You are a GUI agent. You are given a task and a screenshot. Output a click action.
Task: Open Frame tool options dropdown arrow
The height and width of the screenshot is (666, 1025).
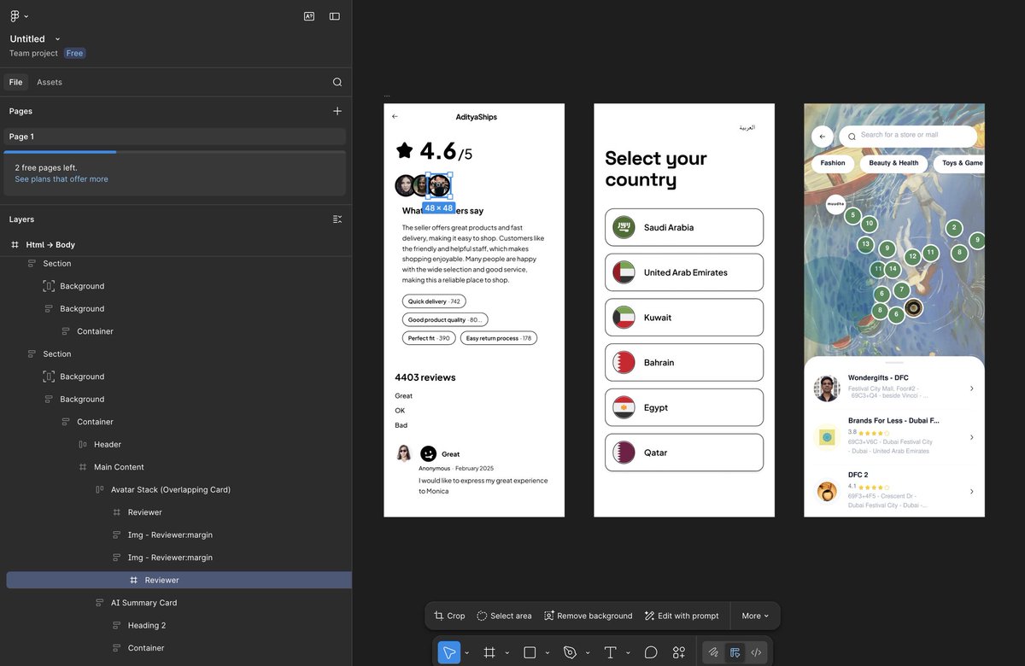[x=507, y=653]
